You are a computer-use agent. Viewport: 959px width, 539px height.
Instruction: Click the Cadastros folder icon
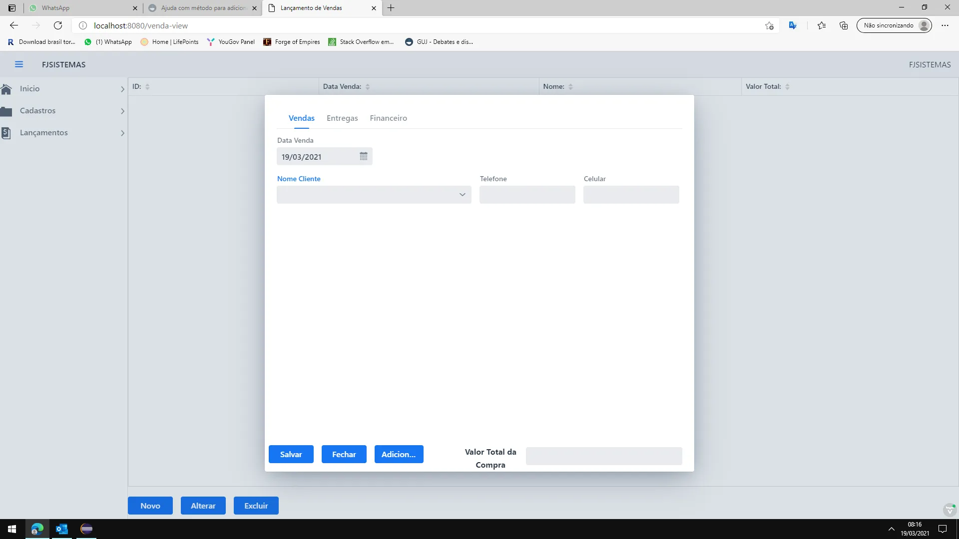[x=6, y=111]
